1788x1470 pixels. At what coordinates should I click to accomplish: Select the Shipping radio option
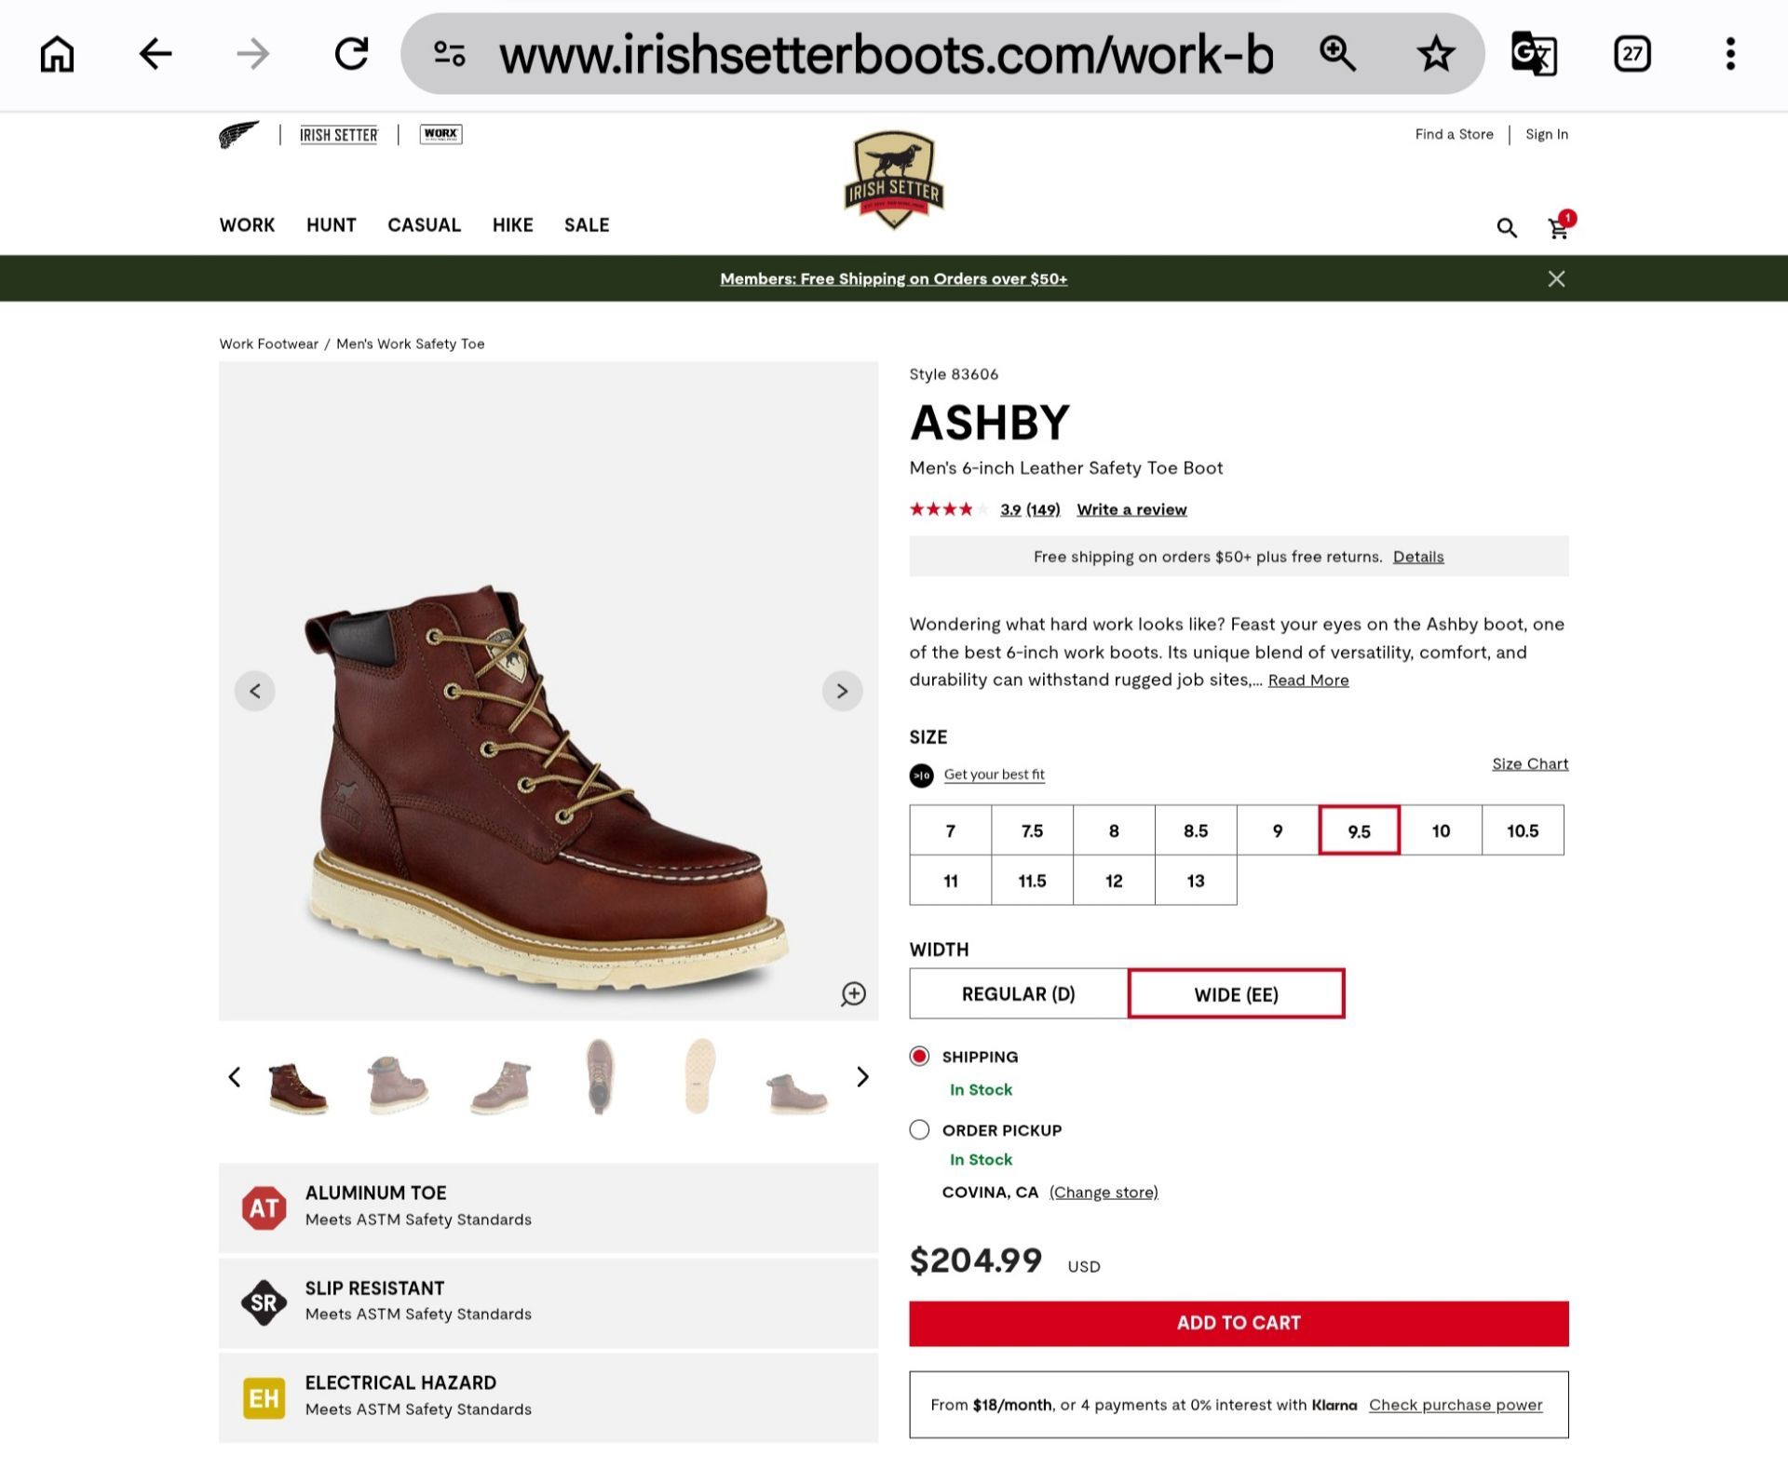(919, 1056)
